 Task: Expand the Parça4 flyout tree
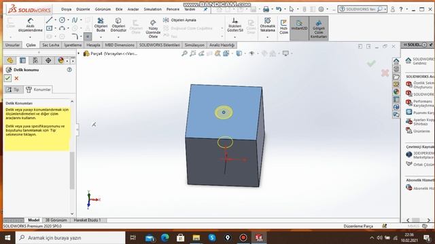point(79,53)
